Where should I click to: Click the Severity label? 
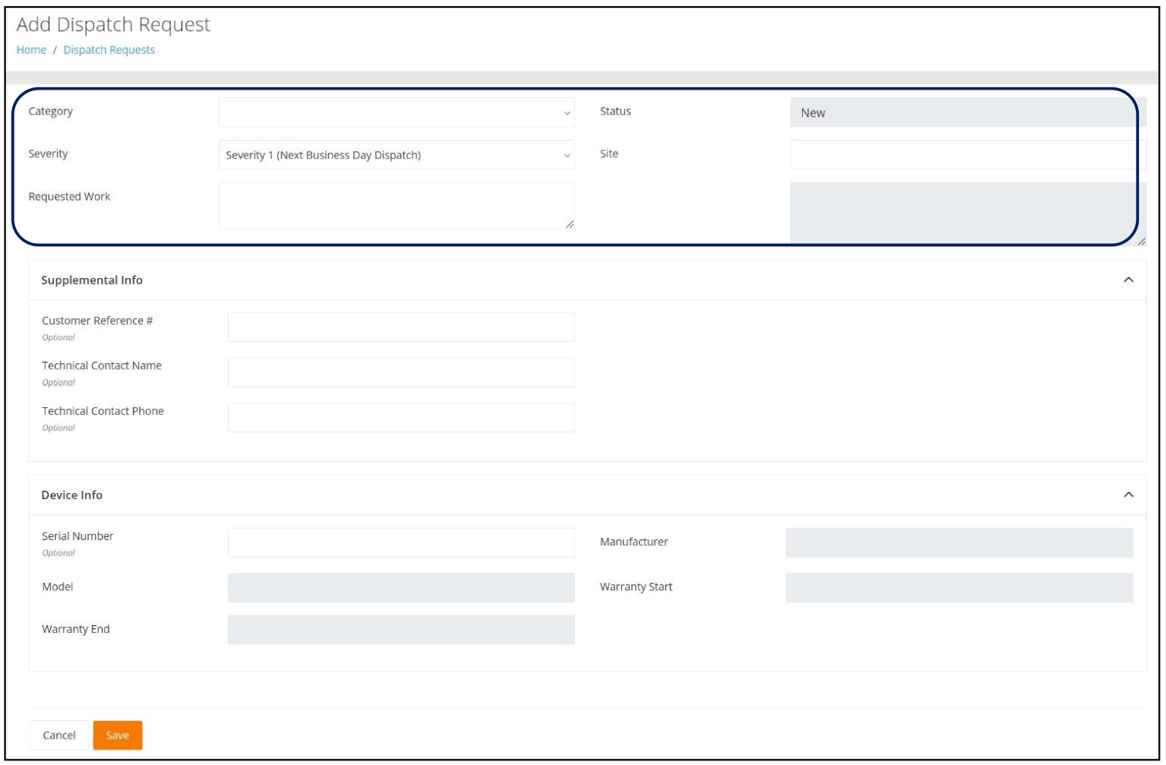click(x=48, y=154)
